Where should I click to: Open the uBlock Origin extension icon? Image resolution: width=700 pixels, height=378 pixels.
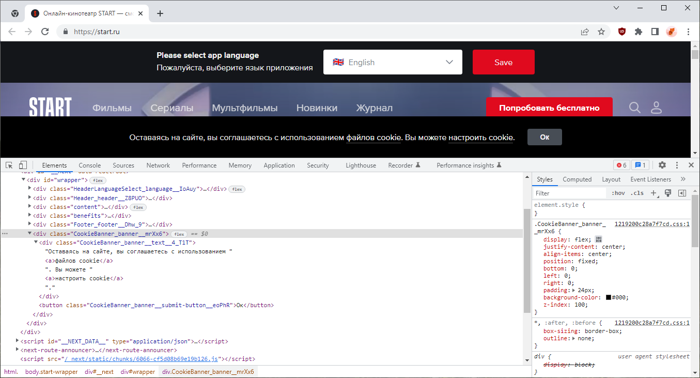621,32
